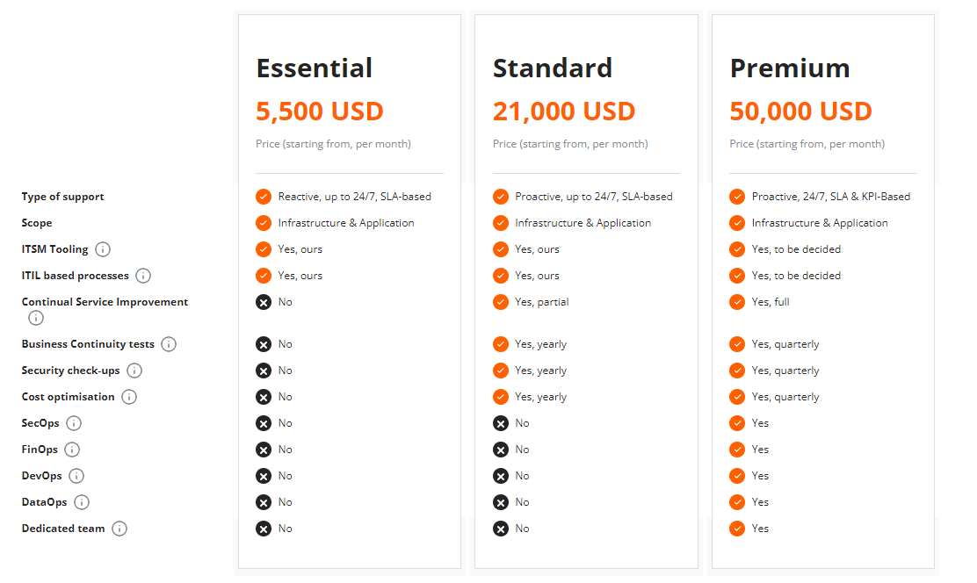Click Essential plan Type of support checkmark
This screenshot has width=977, height=583.
click(x=263, y=197)
